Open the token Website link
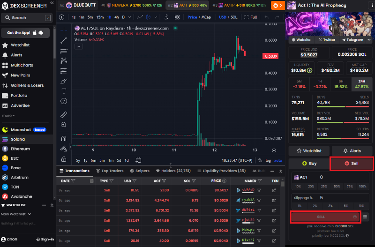The height and width of the screenshot is (247, 375). click(x=301, y=40)
